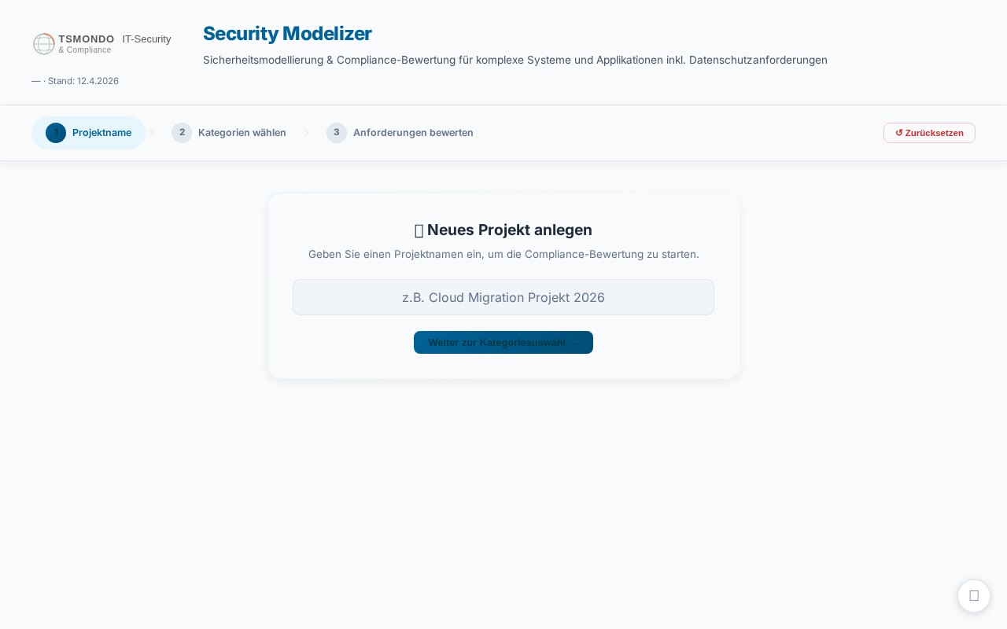This screenshot has width=1007, height=629.
Task: Switch to Kategorien wählen step
Action: click(x=229, y=133)
